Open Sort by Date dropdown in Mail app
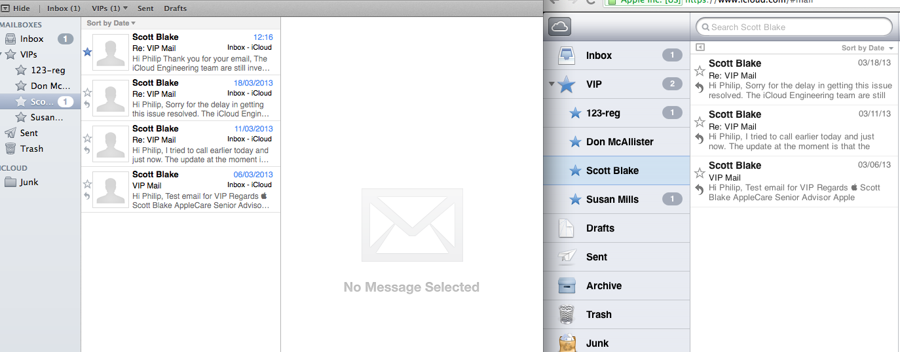The image size is (900, 352). 111,23
